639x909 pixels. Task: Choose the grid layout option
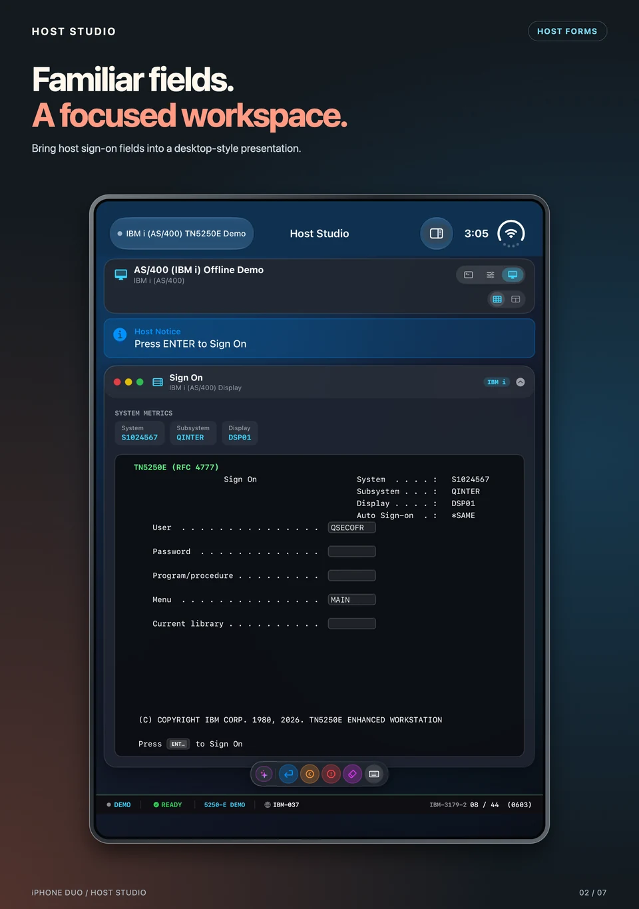coord(497,299)
